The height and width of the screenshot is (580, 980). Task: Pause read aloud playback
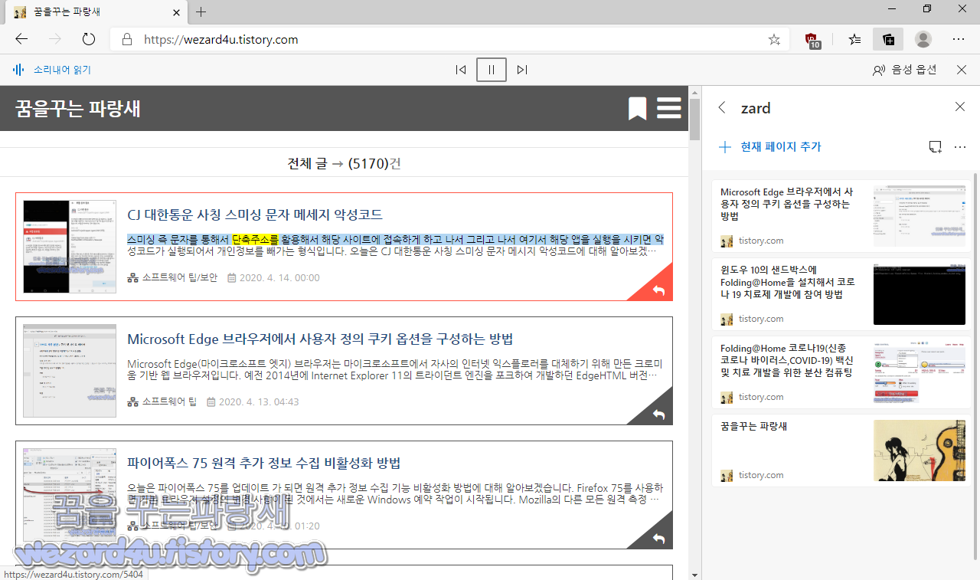tap(492, 70)
